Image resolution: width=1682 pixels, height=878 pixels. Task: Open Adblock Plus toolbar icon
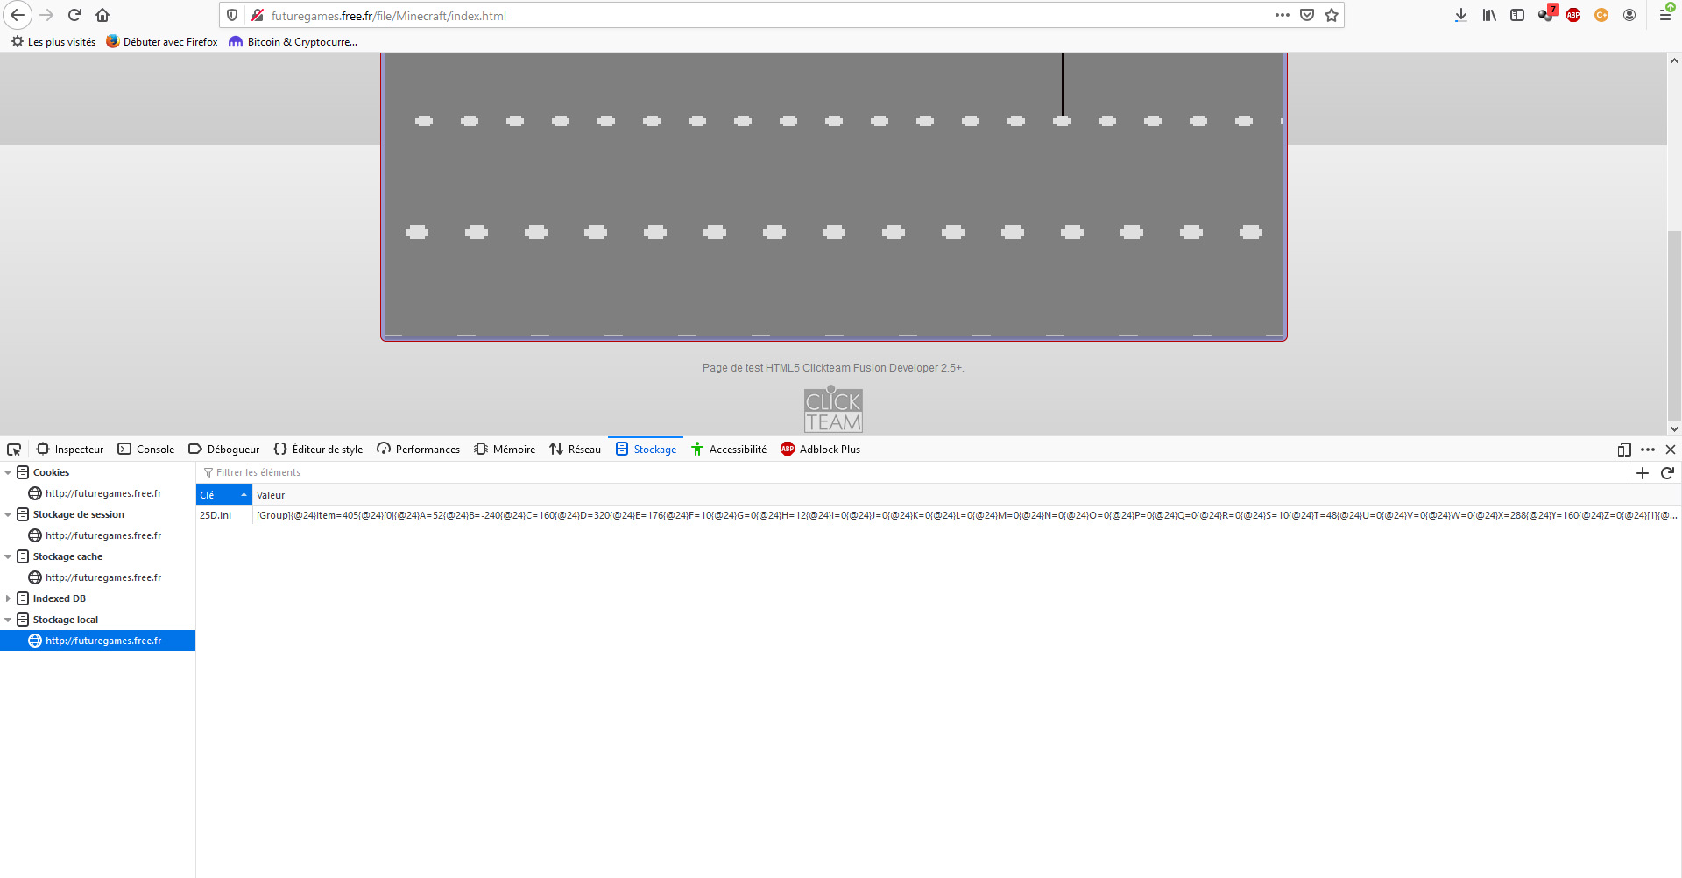coord(1573,15)
